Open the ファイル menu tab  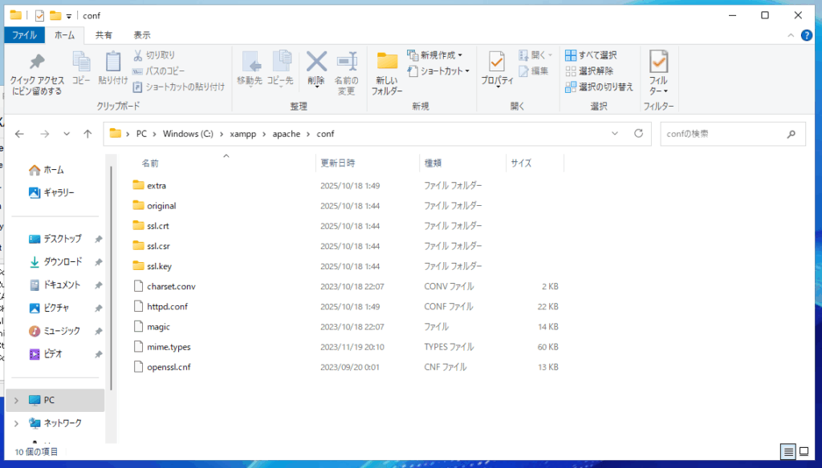tap(24, 35)
